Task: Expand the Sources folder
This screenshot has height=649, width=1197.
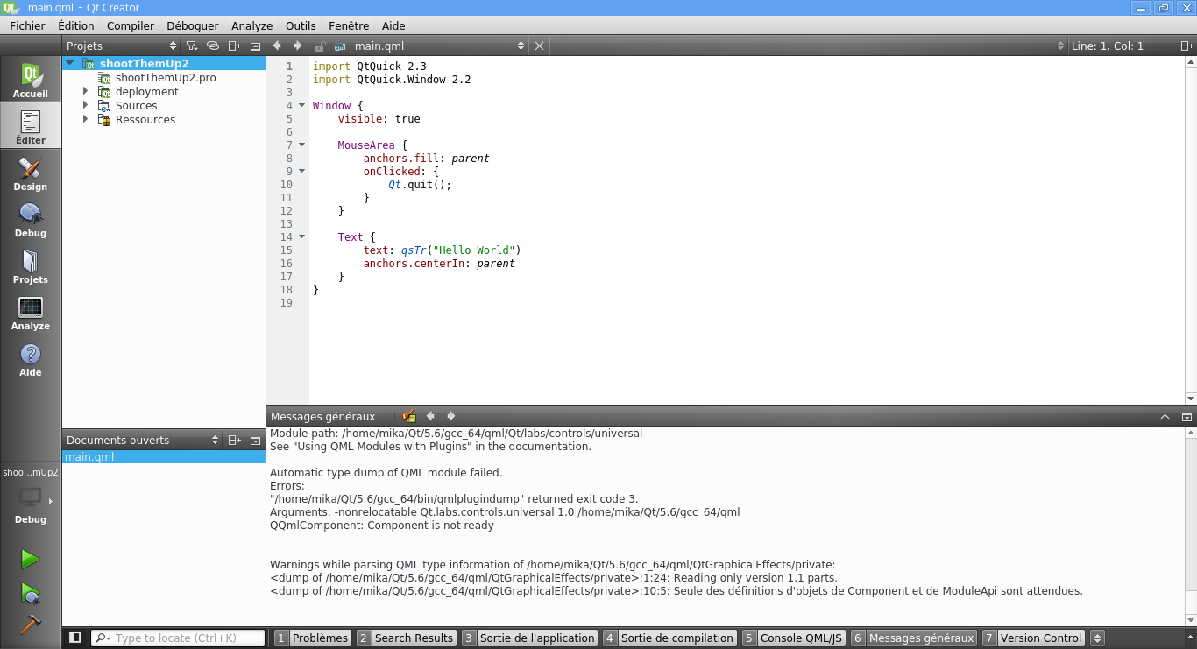Action: pyautogui.click(x=86, y=106)
